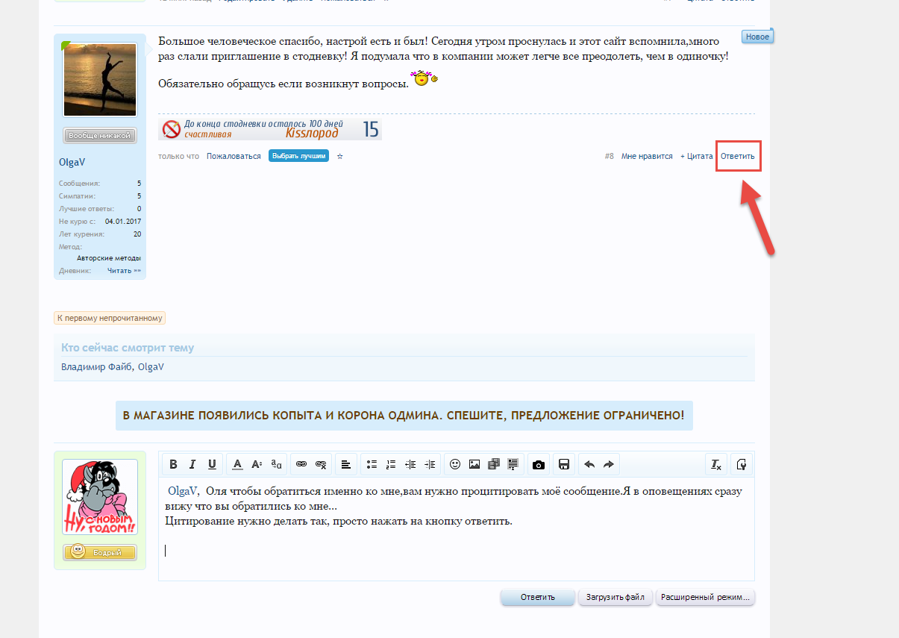The width and height of the screenshot is (899, 638).
Task: Click the Бодрый mood badge
Action: click(x=100, y=552)
